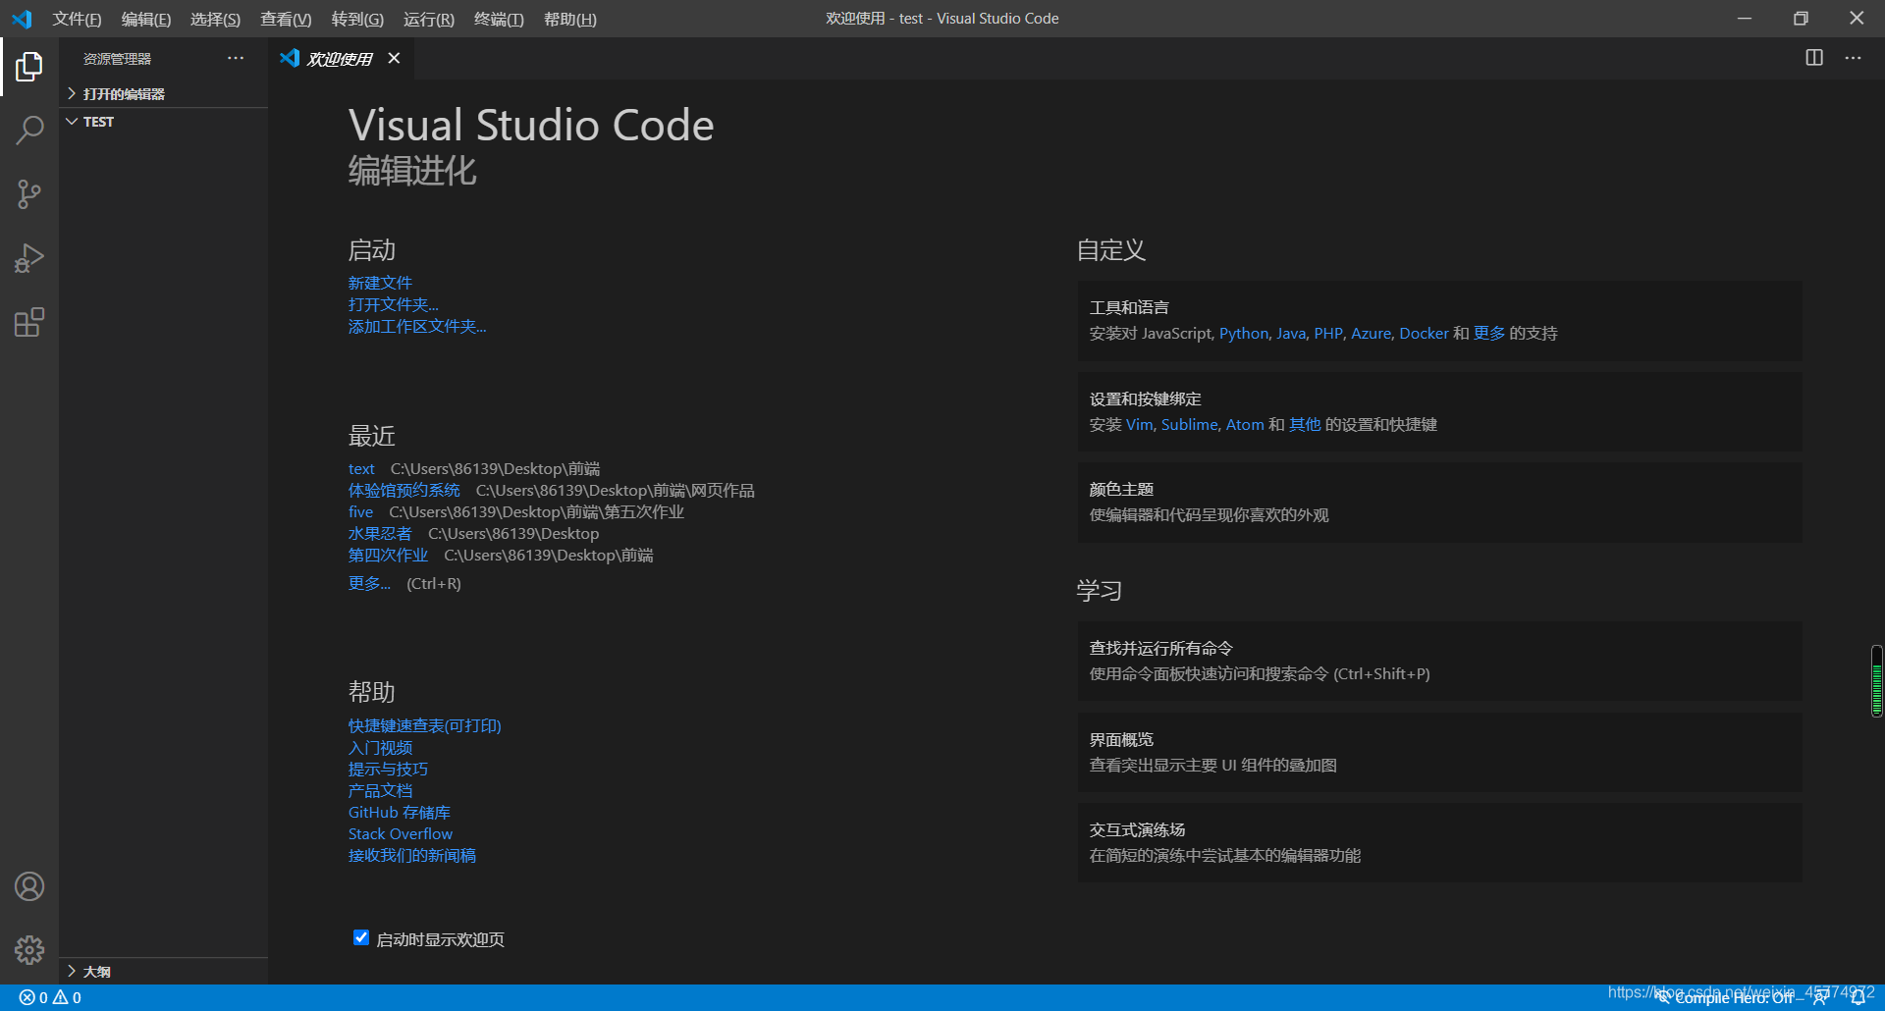This screenshot has height=1011, width=1885.
Task: Click the green overlay meter at right edge
Action: pyautogui.click(x=1876, y=681)
